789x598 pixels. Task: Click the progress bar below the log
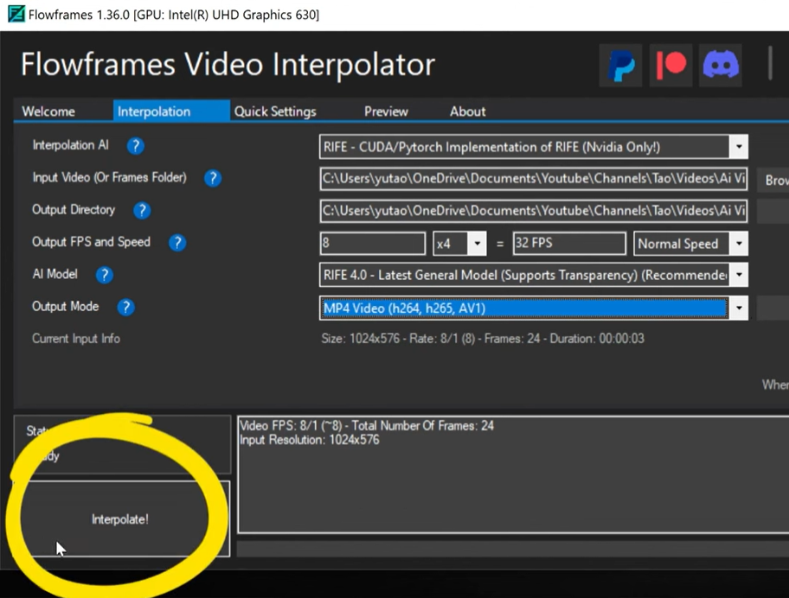click(x=513, y=549)
